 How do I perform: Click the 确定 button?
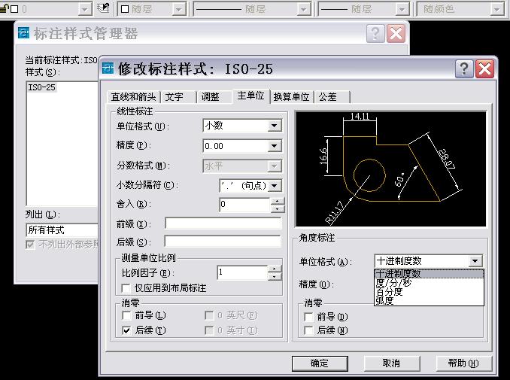pyautogui.click(x=320, y=363)
